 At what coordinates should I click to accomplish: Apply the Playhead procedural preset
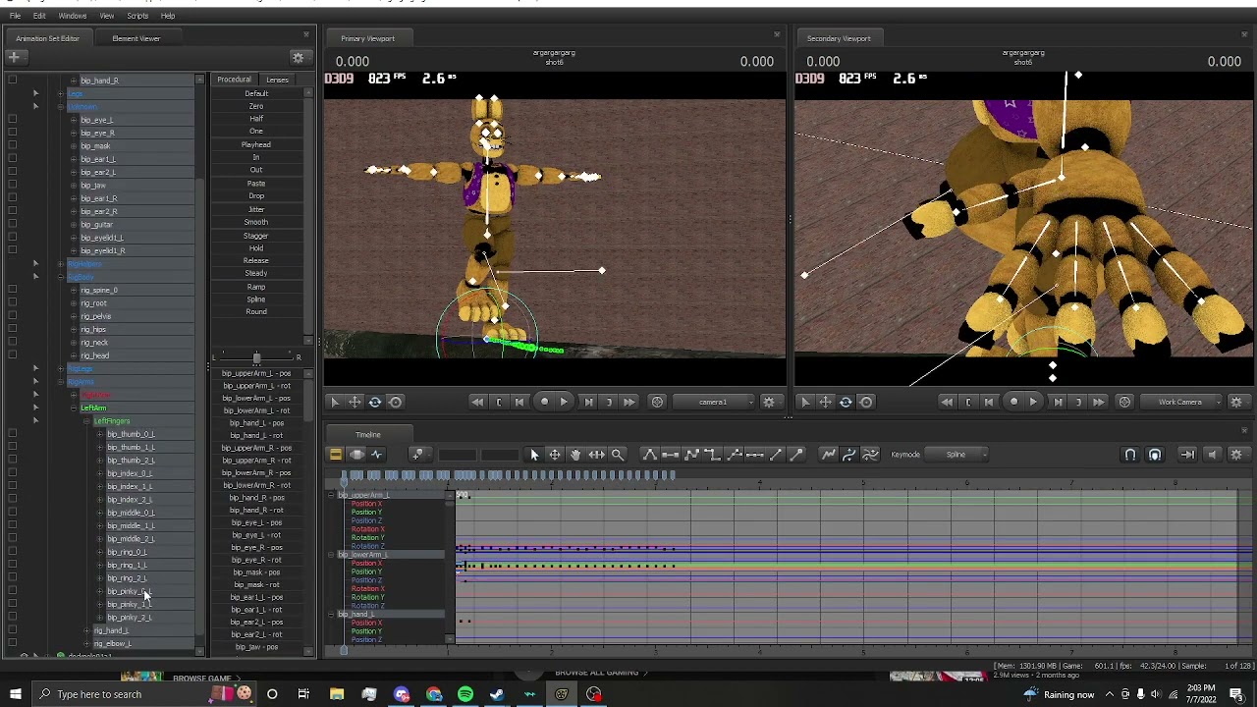tap(256, 145)
